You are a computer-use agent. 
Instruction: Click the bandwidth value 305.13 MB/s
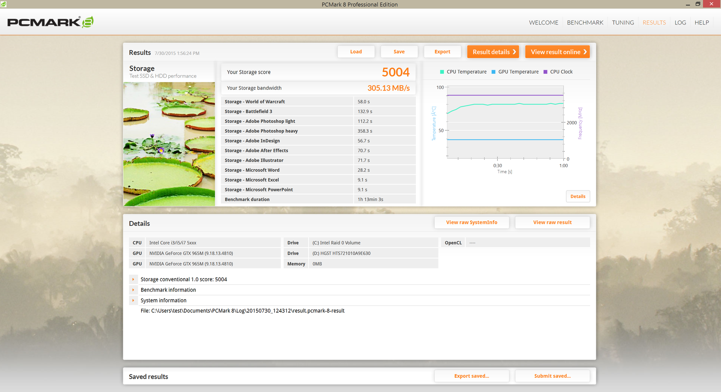(389, 88)
